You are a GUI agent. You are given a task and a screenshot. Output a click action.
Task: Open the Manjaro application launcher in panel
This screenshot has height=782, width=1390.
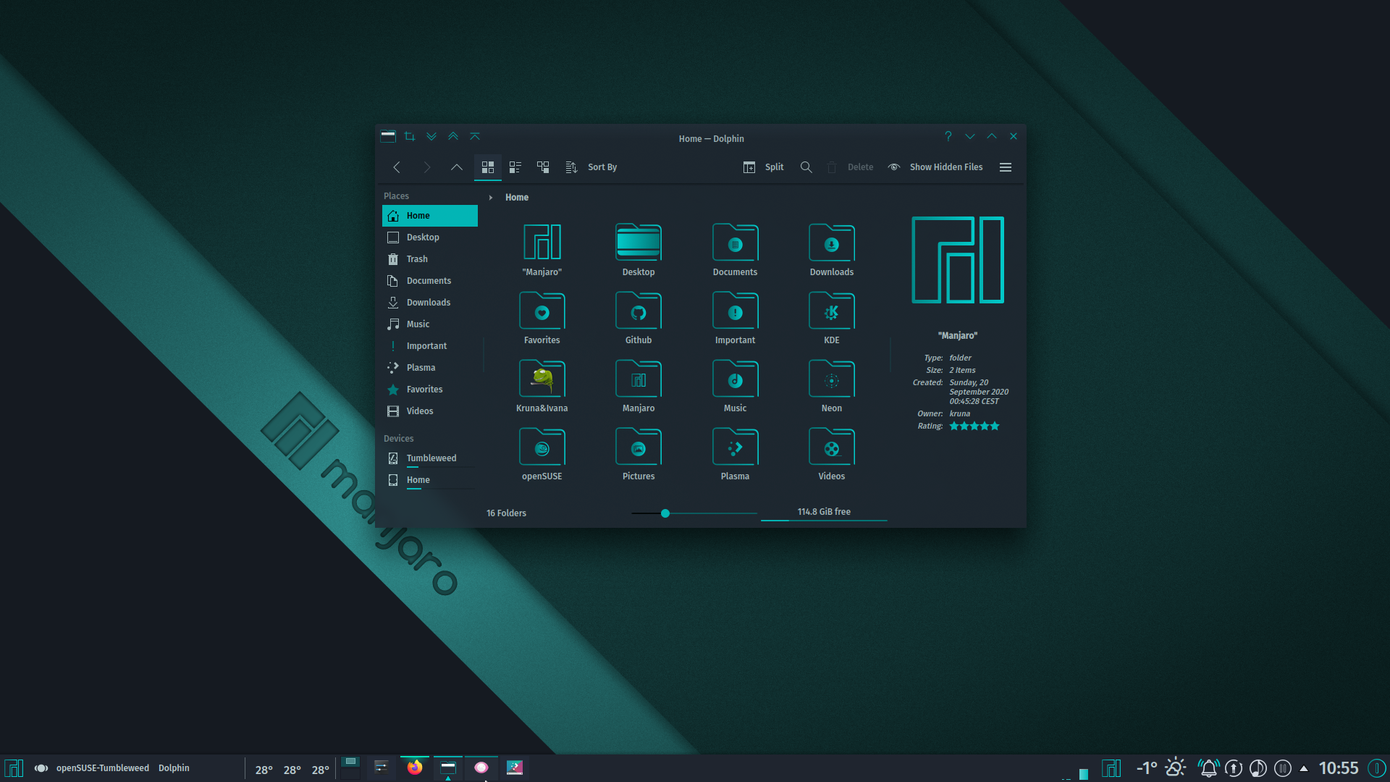[x=14, y=768]
